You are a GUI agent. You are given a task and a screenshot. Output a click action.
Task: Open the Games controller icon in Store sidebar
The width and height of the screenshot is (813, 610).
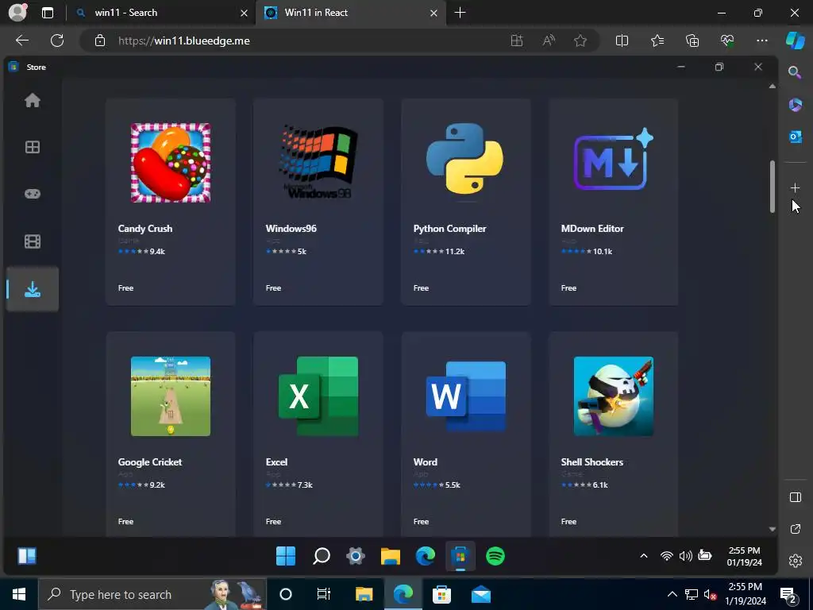click(x=32, y=194)
